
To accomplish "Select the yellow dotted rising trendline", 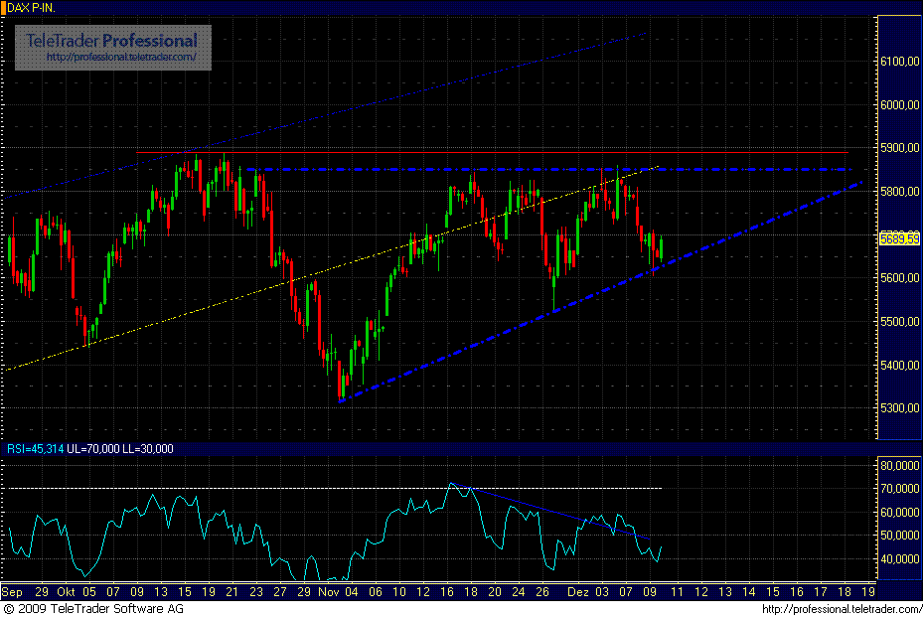I will (x=332, y=268).
